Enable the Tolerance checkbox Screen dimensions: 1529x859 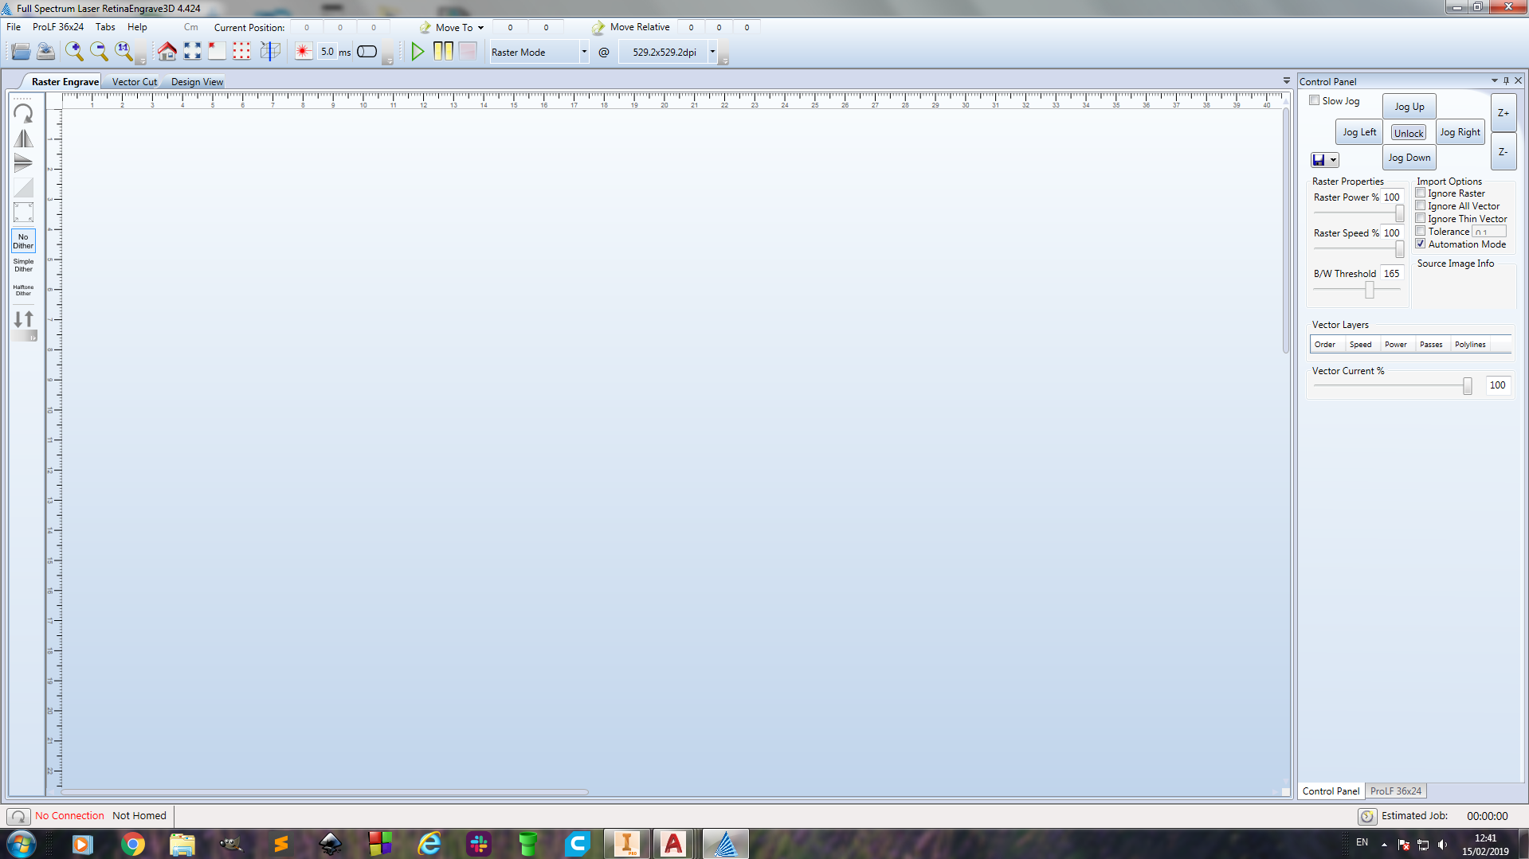pyautogui.click(x=1421, y=231)
